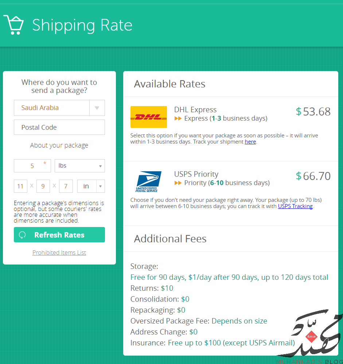This screenshot has height=364, width=343.
Task: Click the DHL logo
Action: click(149, 117)
